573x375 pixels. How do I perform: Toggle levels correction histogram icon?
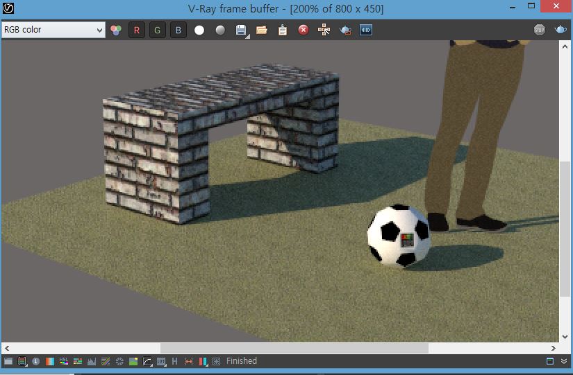[x=92, y=362]
